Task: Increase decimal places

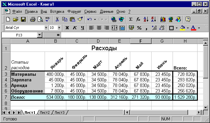Action: (154, 28)
